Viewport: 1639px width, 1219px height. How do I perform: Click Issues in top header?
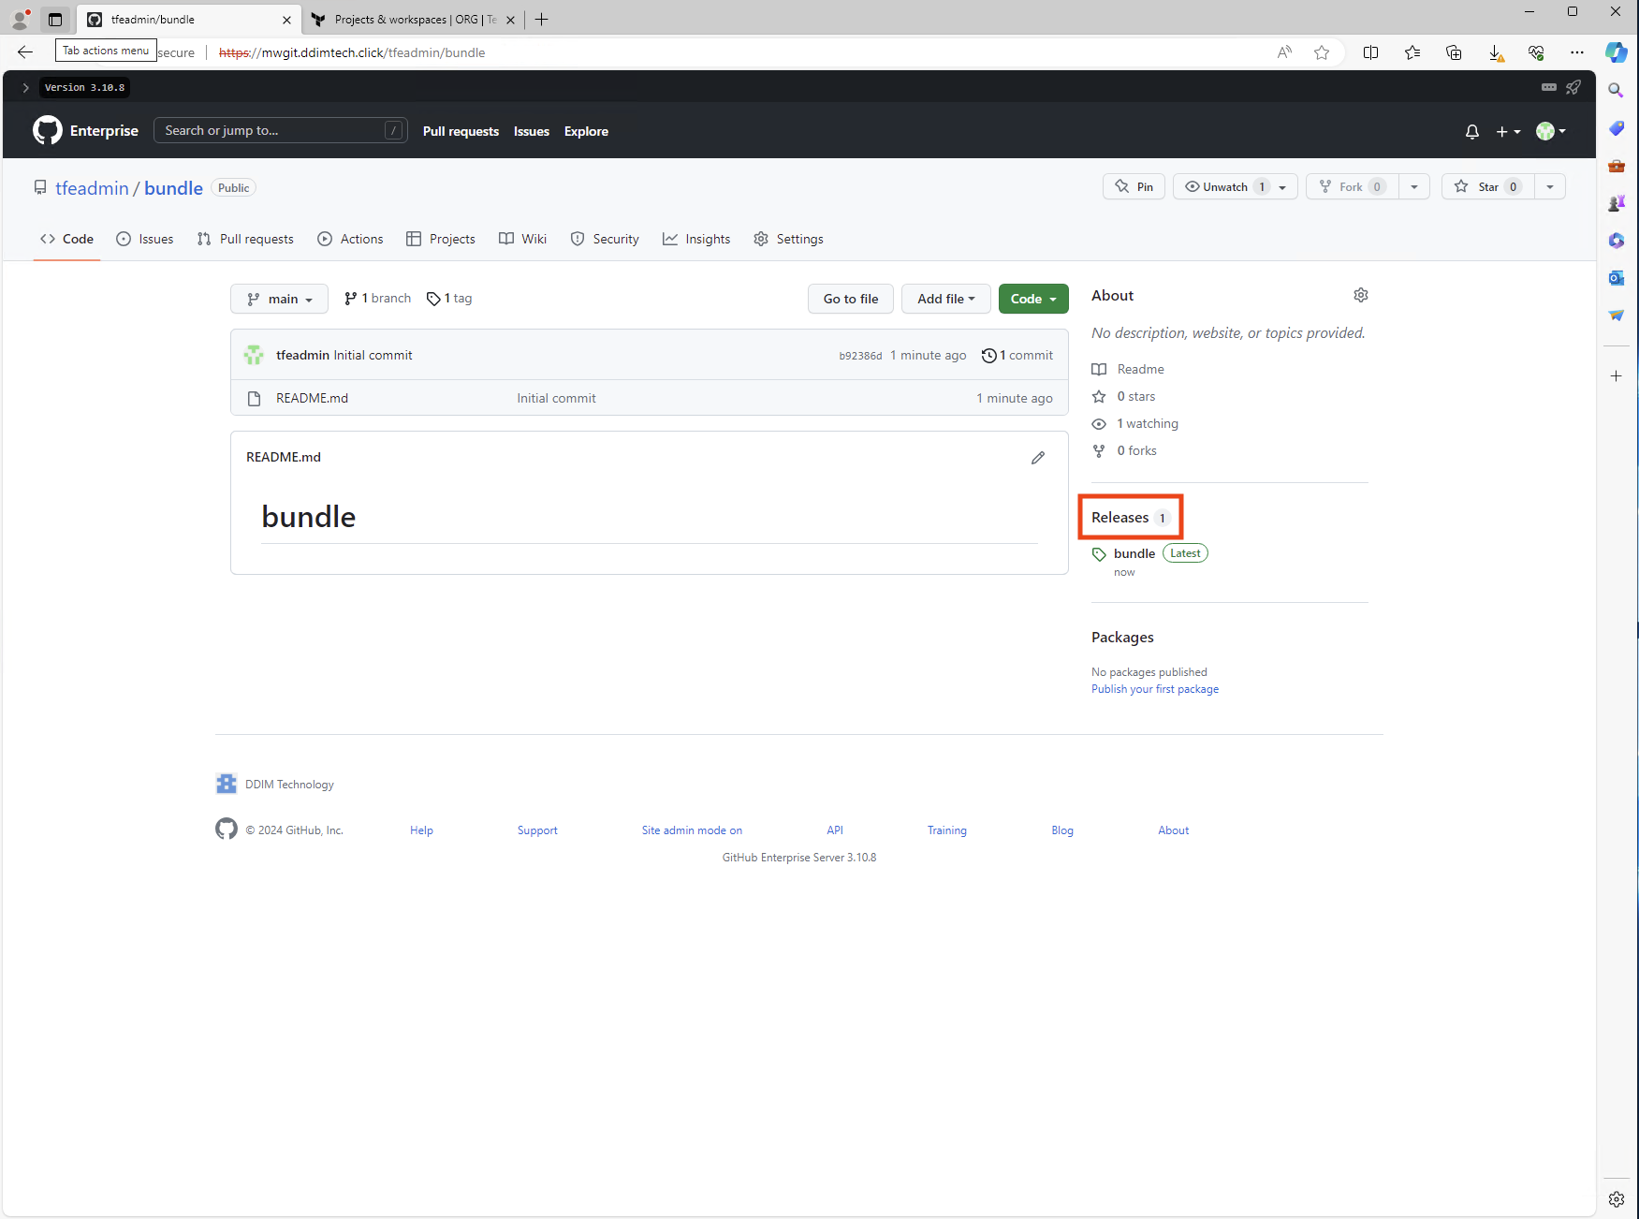click(532, 131)
